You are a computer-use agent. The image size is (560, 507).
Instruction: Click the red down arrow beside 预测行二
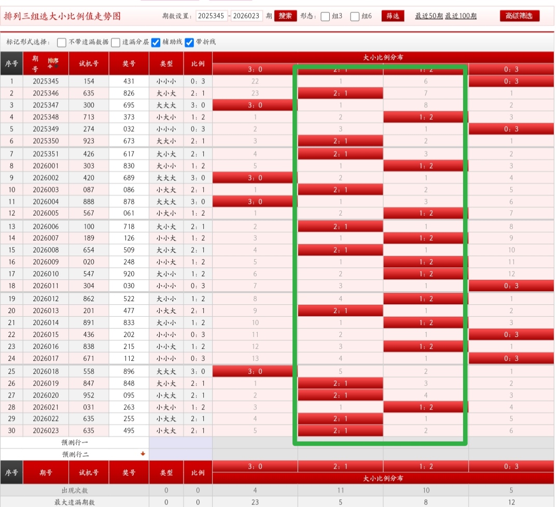point(143,454)
